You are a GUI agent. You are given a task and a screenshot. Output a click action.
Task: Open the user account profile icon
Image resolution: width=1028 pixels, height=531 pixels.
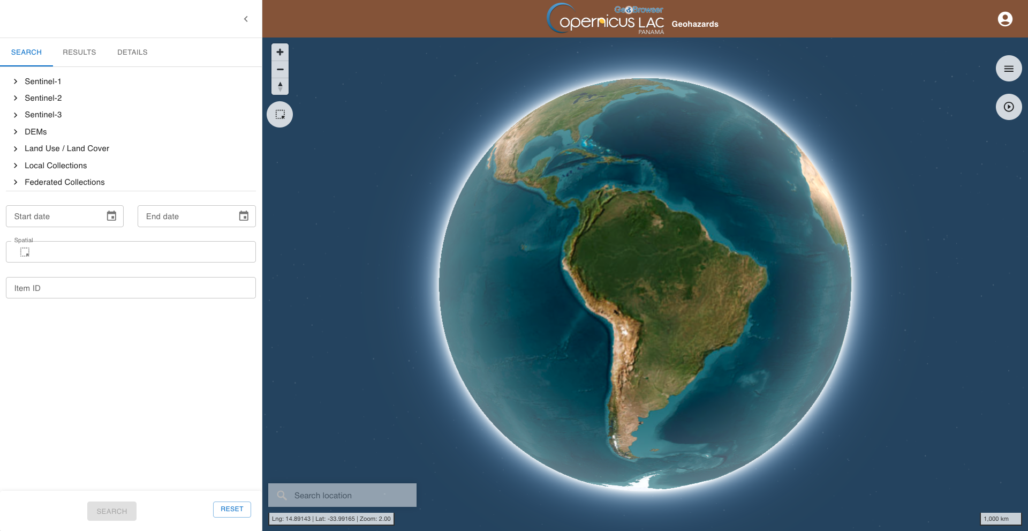[x=1005, y=19]
